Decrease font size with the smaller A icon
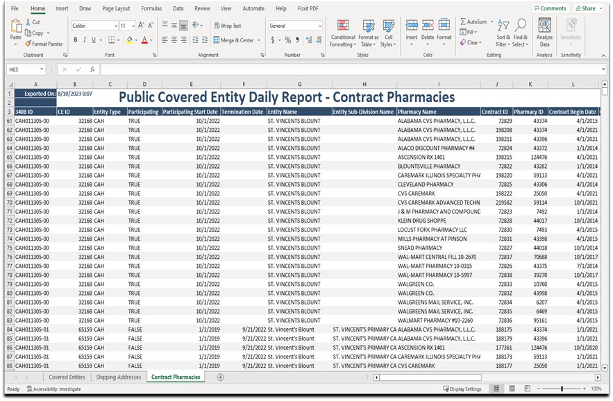613x401 pixels. (x=151, y=26)
